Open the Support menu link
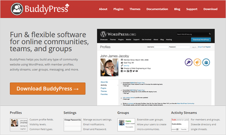Viewport: 226px width, 135px height. (192, 9)
